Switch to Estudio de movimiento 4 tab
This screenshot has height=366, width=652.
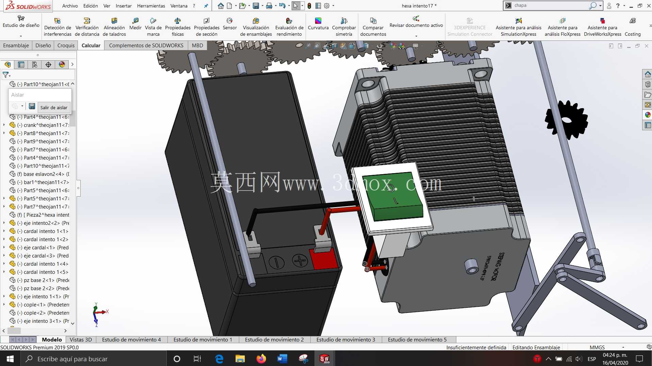point(131,339)
